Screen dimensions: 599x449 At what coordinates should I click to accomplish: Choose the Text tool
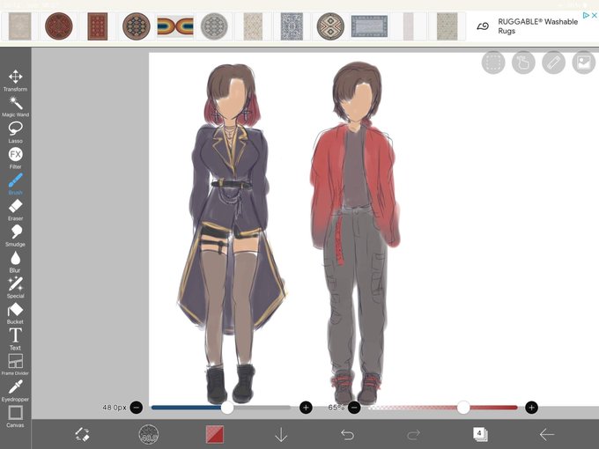[x=15, y=339]
